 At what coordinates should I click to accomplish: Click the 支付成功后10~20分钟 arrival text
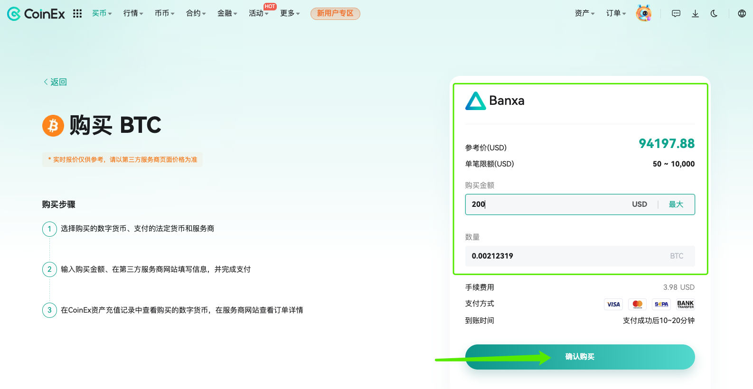point(659,321)
